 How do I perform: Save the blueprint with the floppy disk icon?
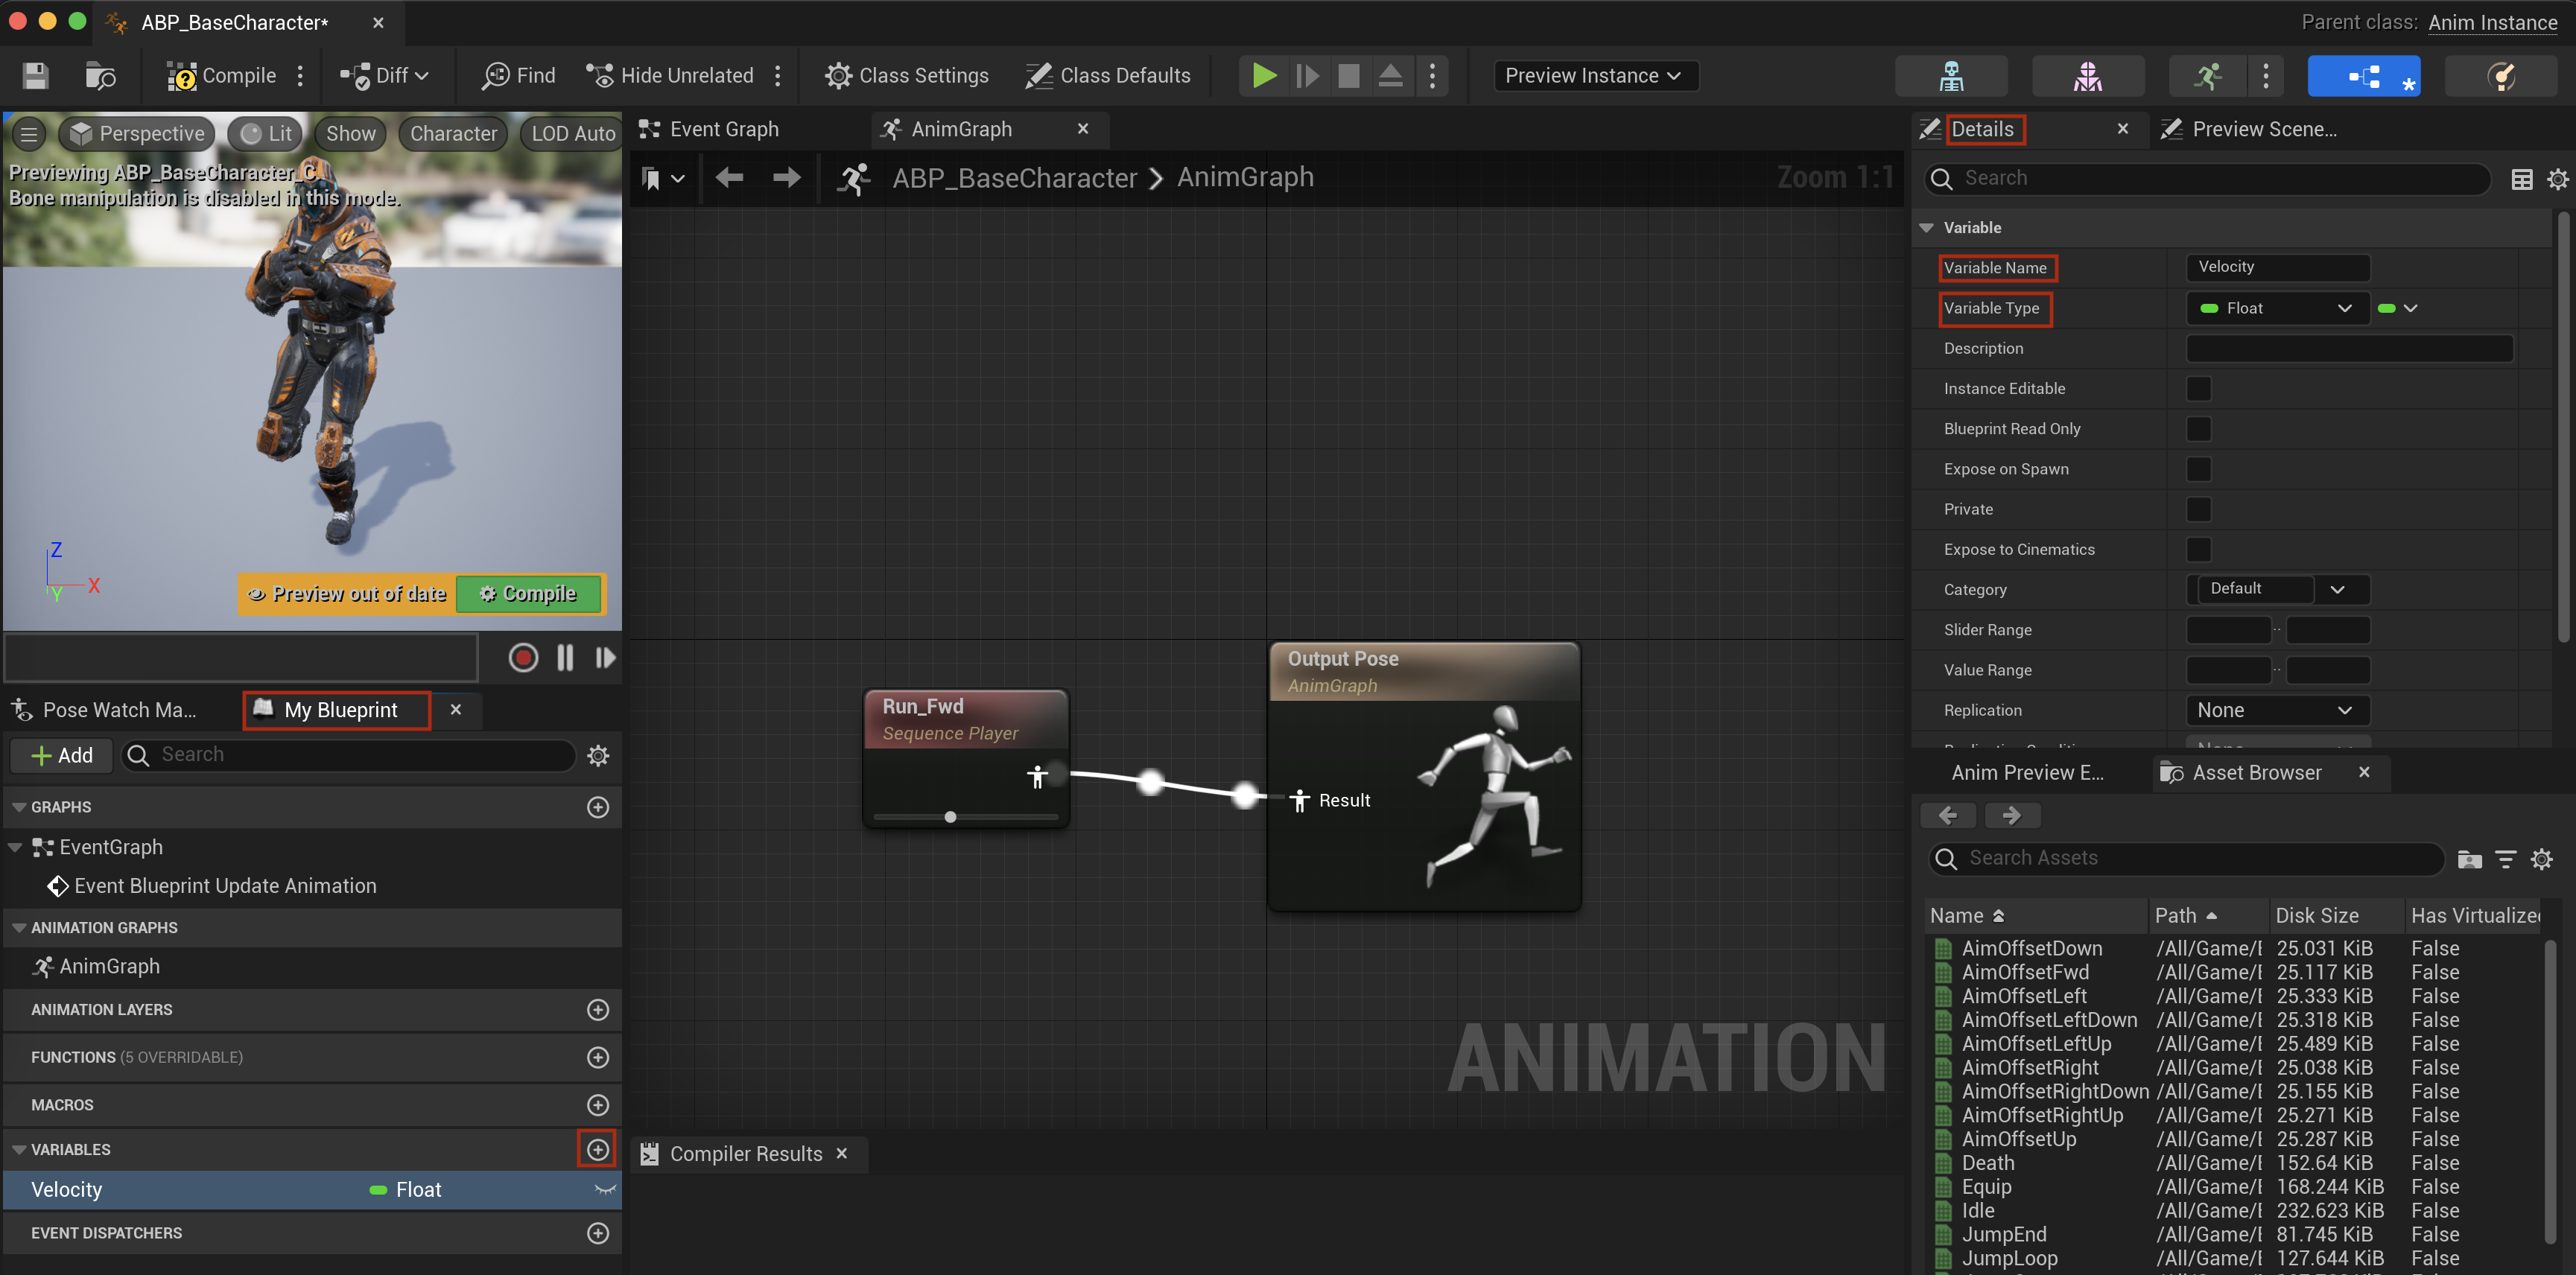click(x=36, y=76)
